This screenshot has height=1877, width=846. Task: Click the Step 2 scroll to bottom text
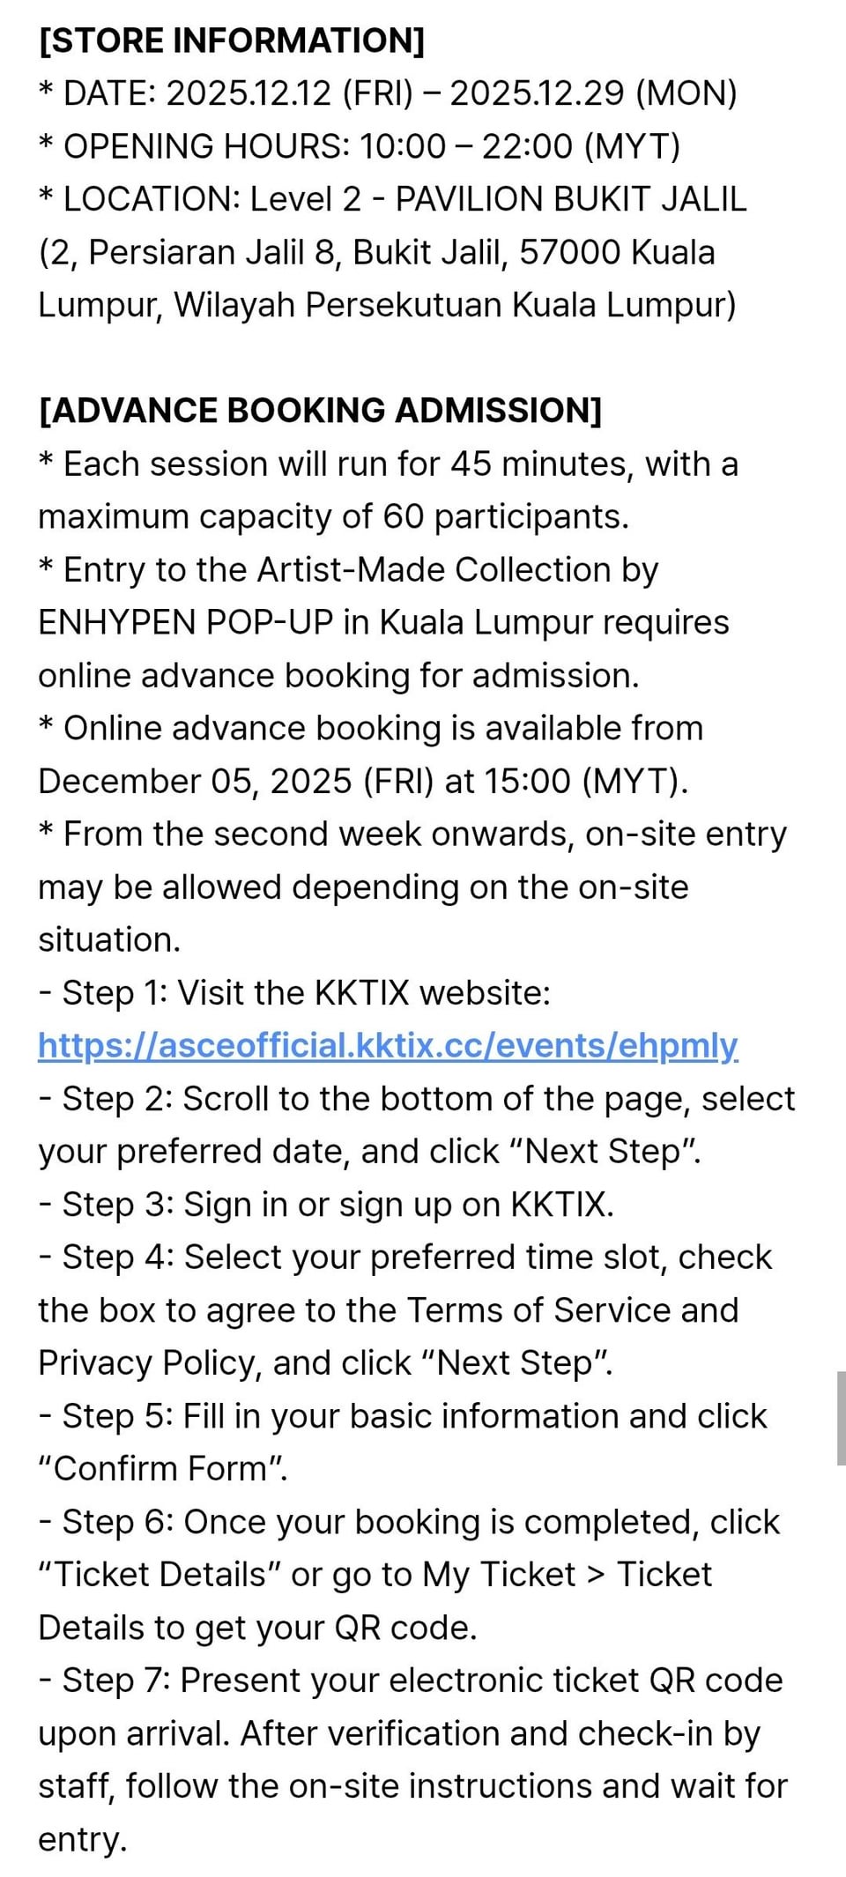coord(416,1099)
